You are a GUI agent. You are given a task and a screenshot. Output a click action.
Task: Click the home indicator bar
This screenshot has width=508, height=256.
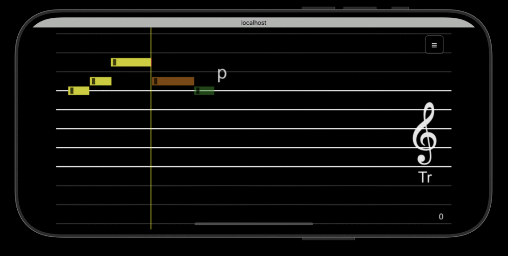[254, 224]
